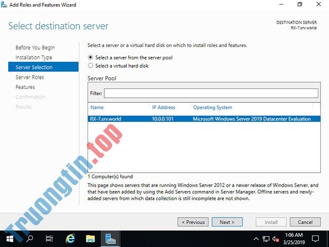Choose Select a server from the server pool
Screen dimensions: 329x247
(130, 58)
